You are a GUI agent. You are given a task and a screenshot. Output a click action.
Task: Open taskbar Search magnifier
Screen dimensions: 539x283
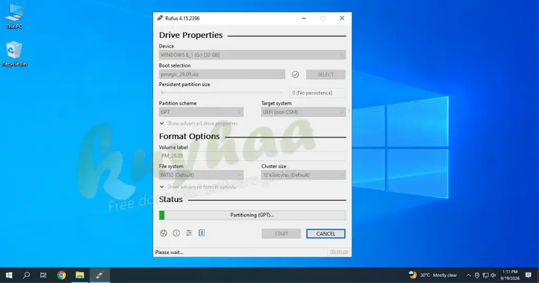pos(26,275)
